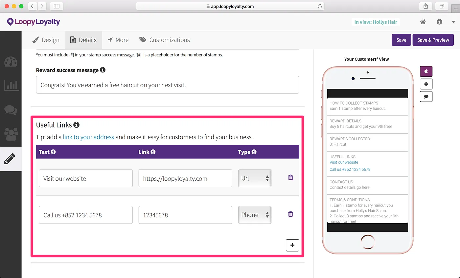Open the Url type dropdown
The image size is (460, 278).
[255, 178]
